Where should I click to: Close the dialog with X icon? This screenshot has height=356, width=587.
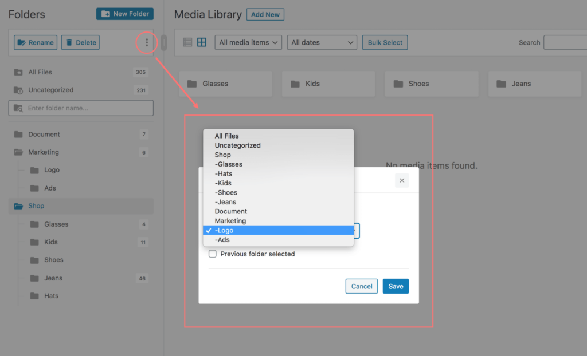coord(402,180)
